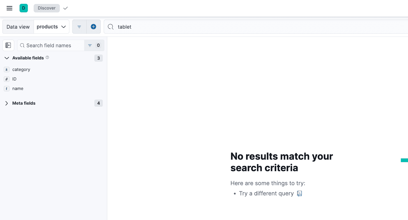Select the category field in the list

pos(21,69)
